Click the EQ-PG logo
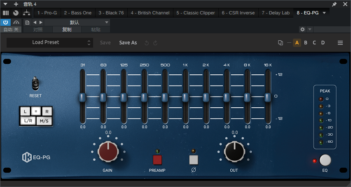This screenshot has width=351, height=187. 36,157
